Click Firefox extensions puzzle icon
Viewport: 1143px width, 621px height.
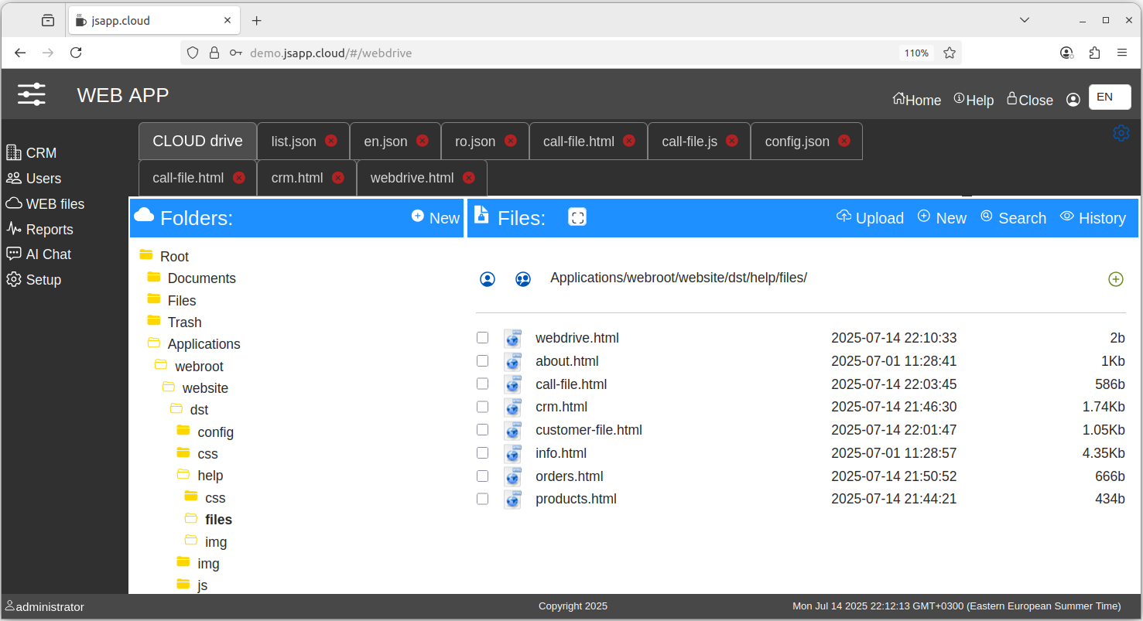pyautogui.click(x=1094, y=53)
